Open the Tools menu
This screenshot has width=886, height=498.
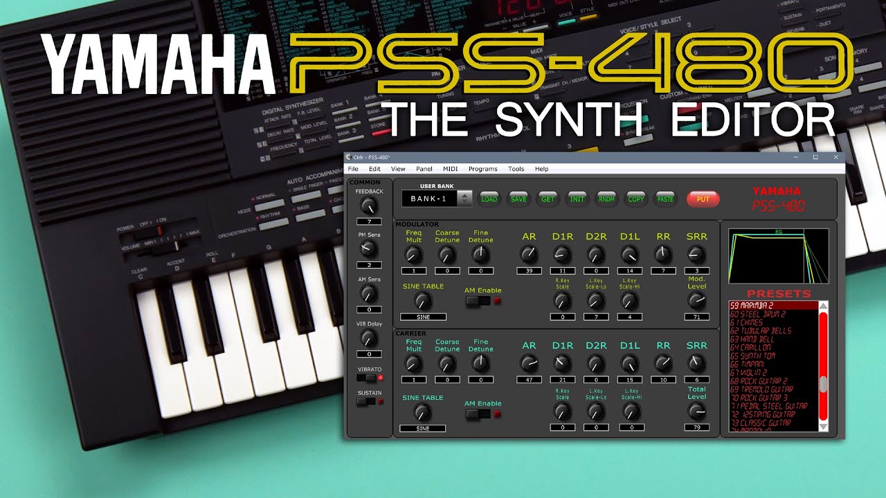(516, 169)
